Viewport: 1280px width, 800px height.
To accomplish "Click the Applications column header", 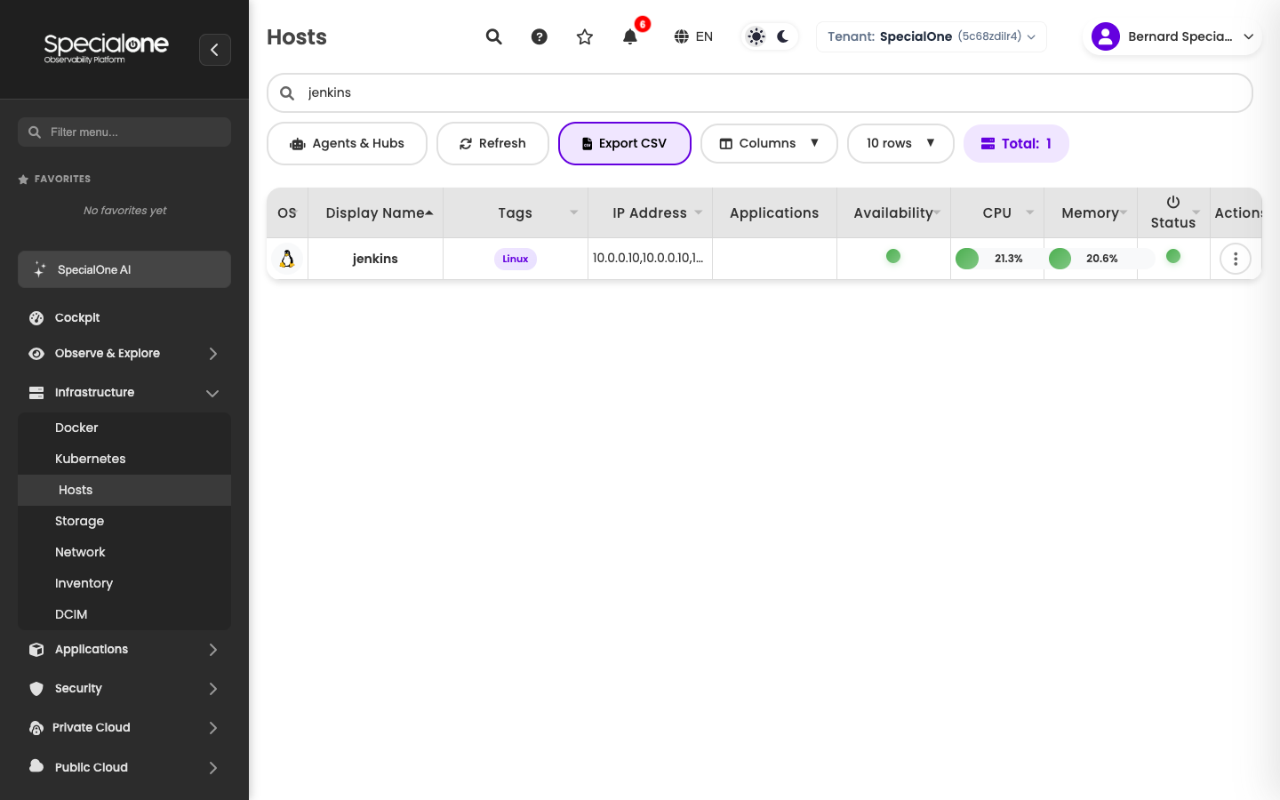I will [774, 213].
